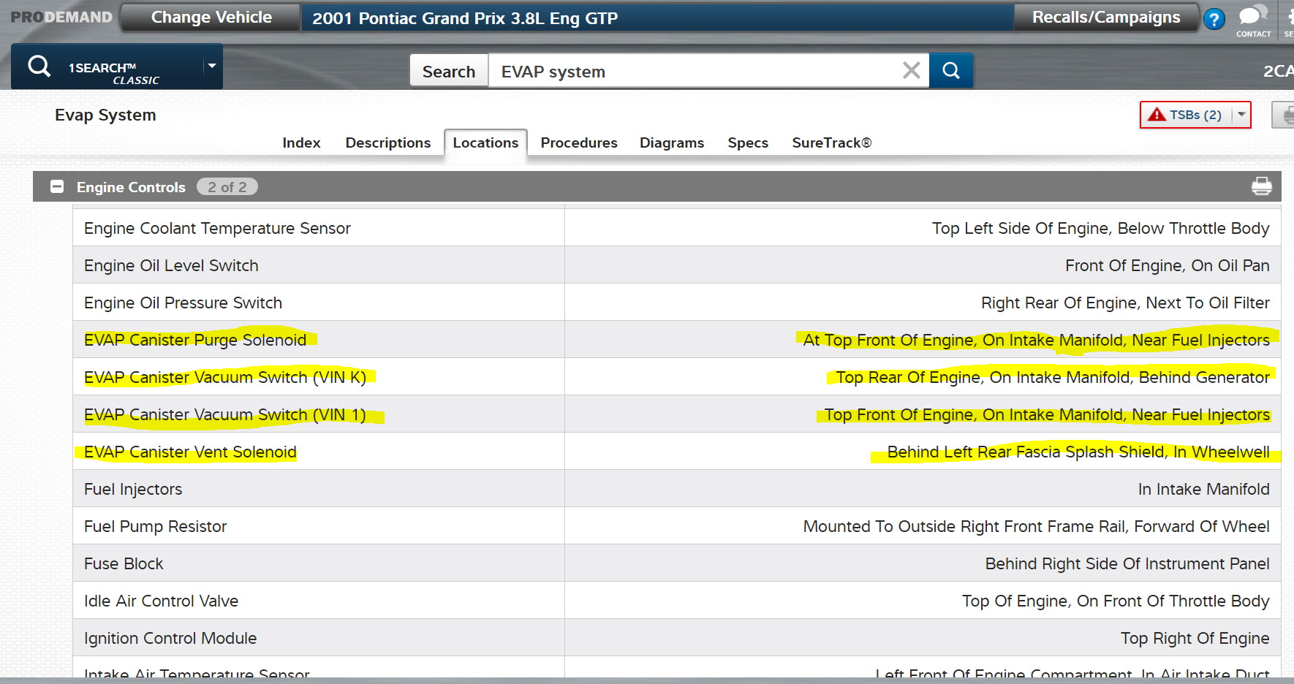This screenshot has width=1294, height=684.
Task: Click the 1Search magnifier icon
Action: tap(39, 66)
